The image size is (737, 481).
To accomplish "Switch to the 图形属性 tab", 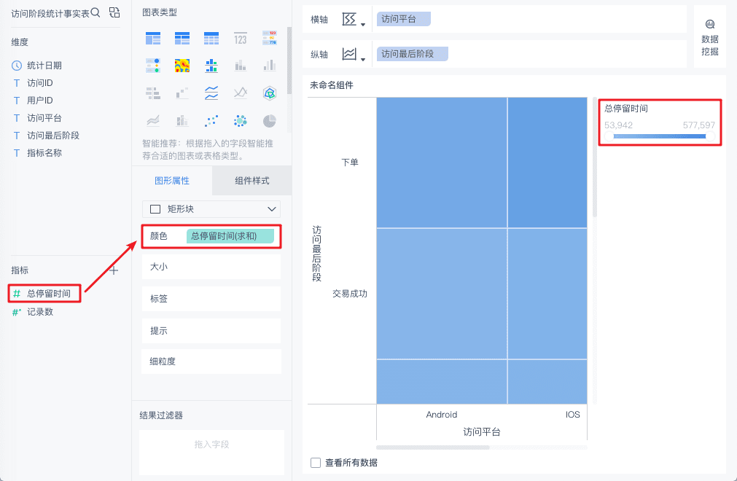I will [x=172, y=181].
